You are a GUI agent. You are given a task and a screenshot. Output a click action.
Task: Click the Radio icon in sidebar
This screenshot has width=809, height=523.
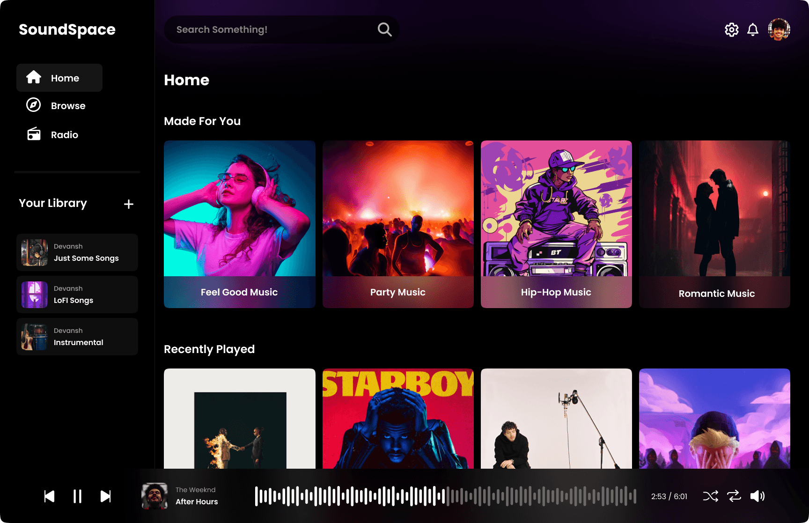click(x=34, y=134)
